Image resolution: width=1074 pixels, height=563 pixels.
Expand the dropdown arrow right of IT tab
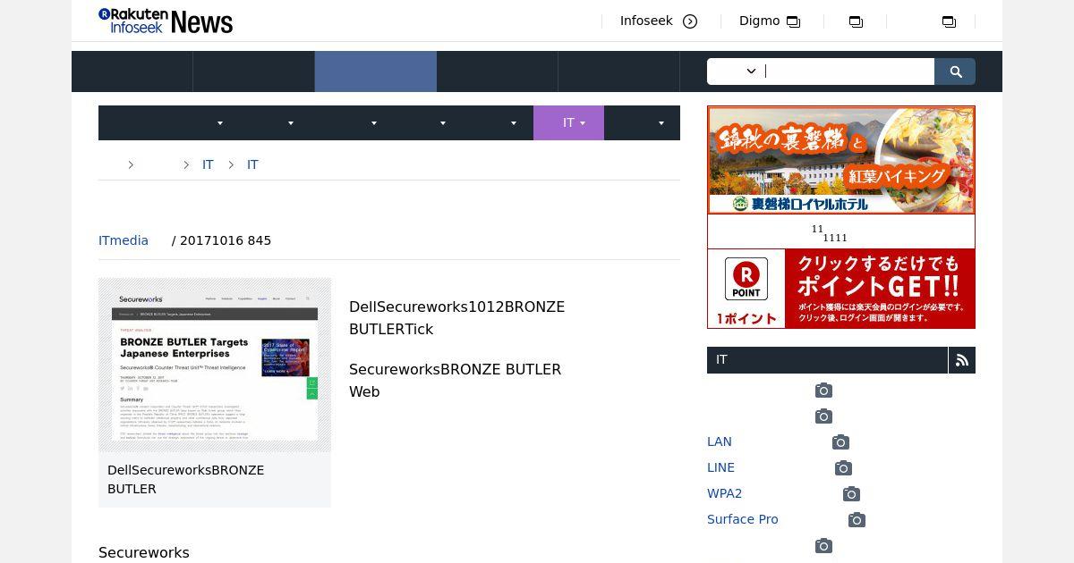tap(661, 123)
